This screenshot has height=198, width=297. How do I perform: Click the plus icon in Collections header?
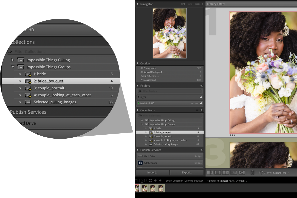(201, 110)
